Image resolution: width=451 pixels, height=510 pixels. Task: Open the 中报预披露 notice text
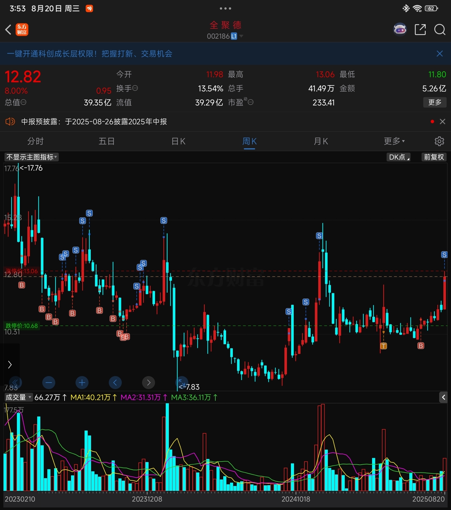coord(94,122)
